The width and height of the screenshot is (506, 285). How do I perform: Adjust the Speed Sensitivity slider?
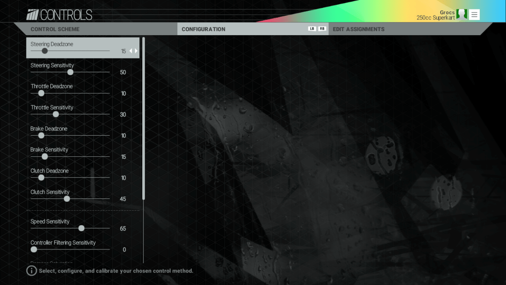tap(81, 228)
